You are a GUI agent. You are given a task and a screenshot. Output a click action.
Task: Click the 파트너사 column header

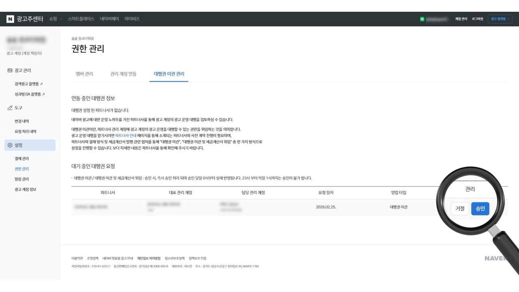click(x=107, y=193)
